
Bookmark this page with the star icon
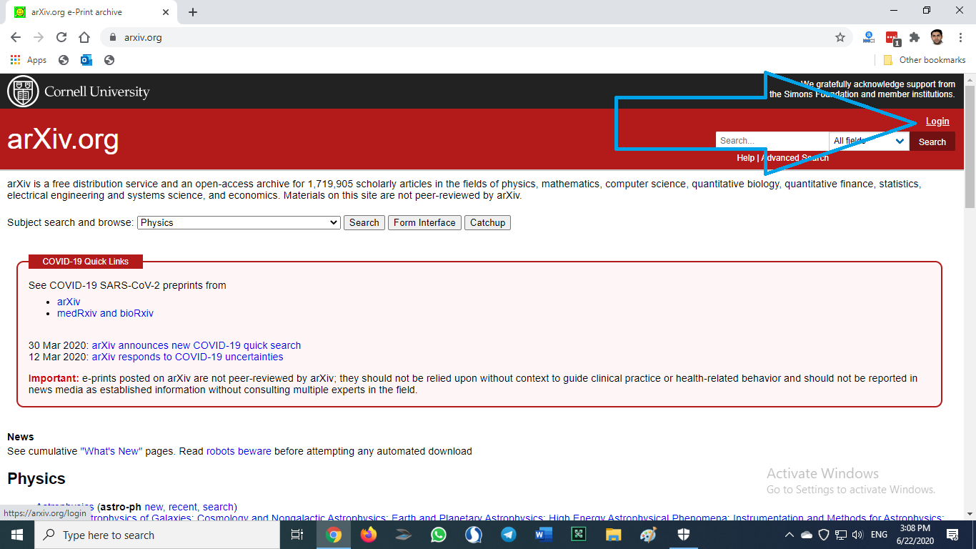click(840, 37)
